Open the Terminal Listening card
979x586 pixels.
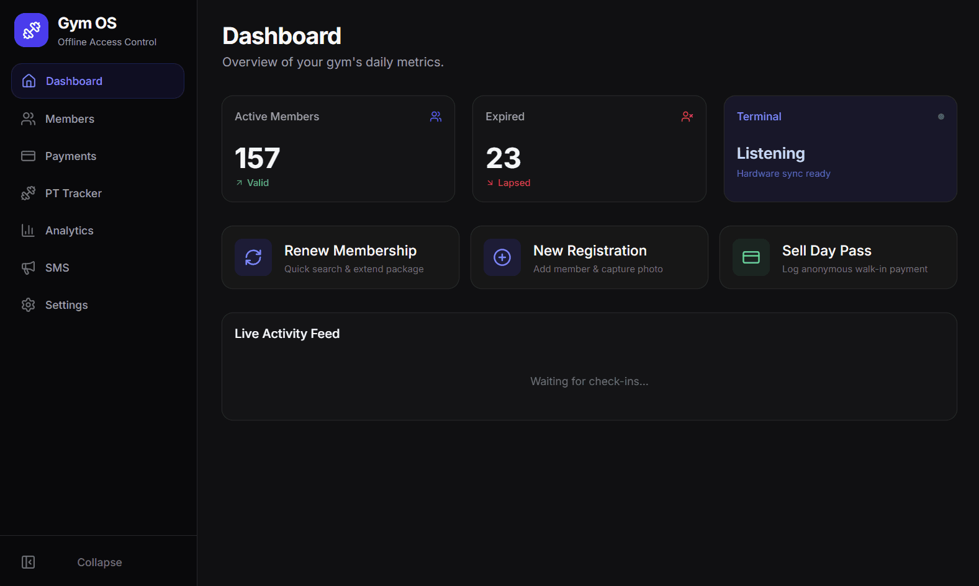pyautogui.click(x=841, y=149)
